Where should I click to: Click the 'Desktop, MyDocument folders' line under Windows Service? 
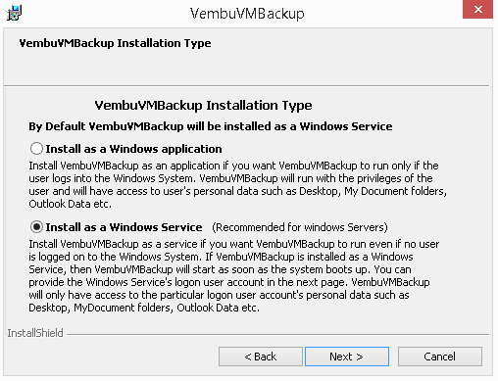144,308
